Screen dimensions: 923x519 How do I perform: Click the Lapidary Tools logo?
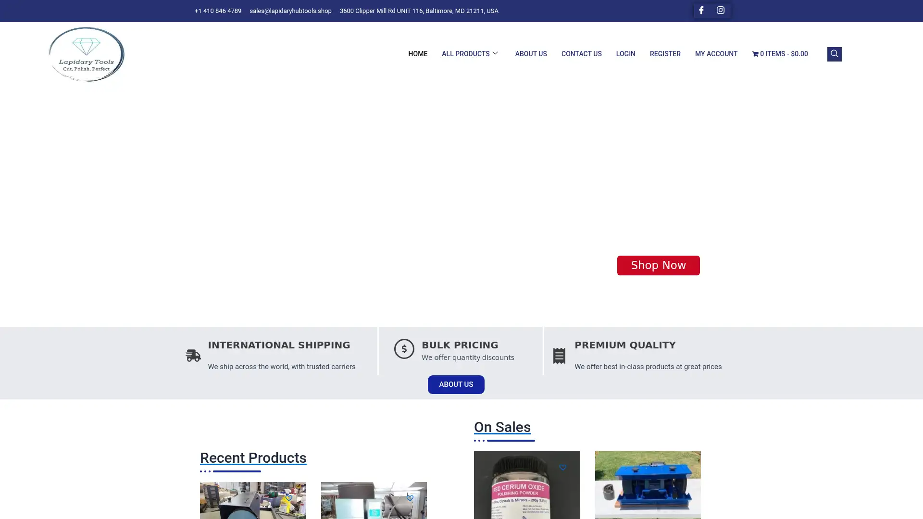point(86,54)
